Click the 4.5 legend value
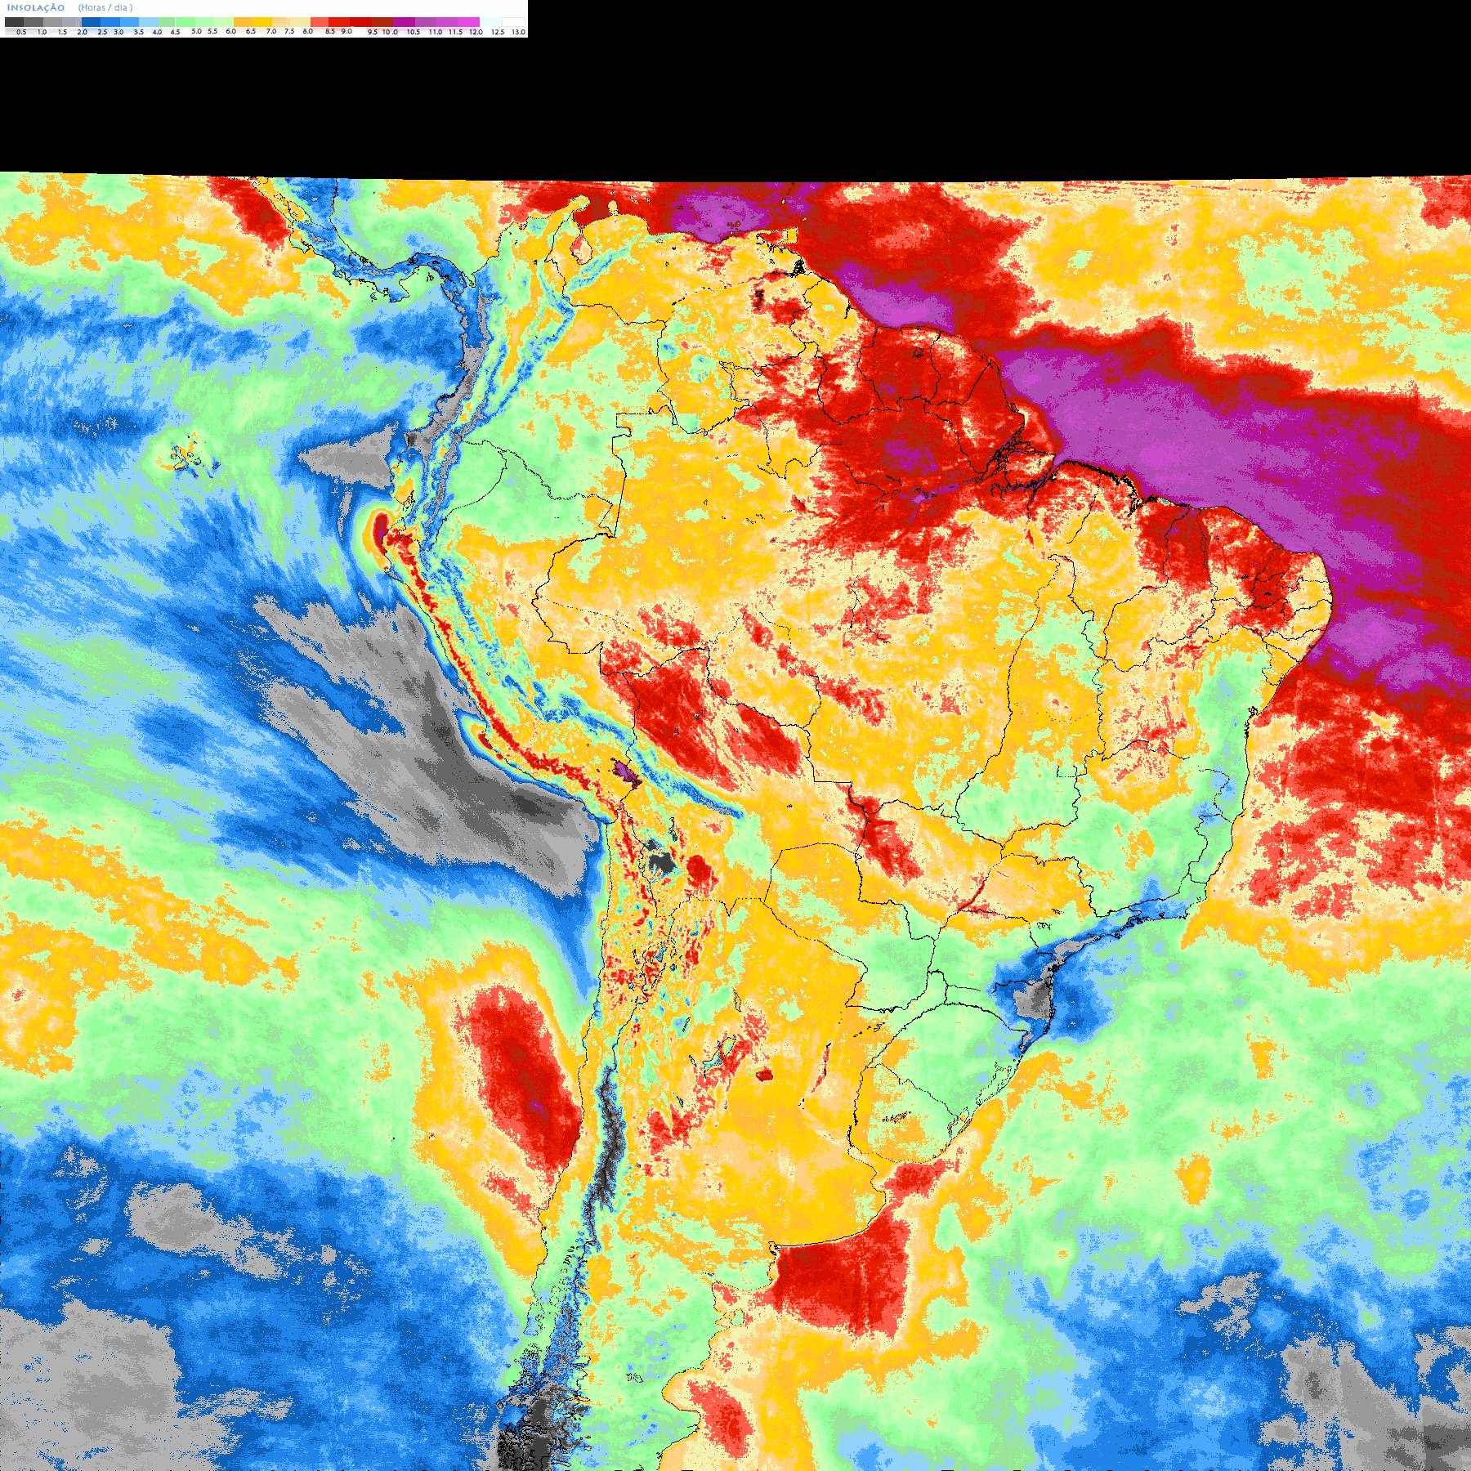Viewport: 1471px width, 1471px height. pos(175,32)
